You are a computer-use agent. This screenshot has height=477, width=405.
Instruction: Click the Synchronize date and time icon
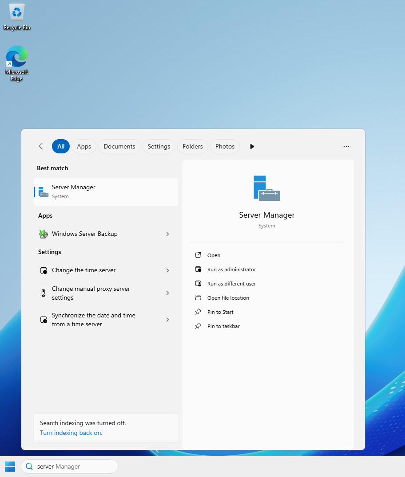click(x=44, y=320)
